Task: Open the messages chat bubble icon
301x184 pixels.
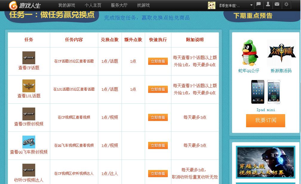Action: click(x=259, y=4)
